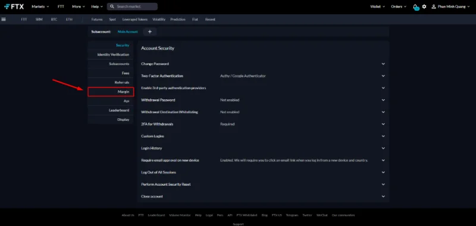Image resolution: width=476 pixels, height=226 pixels.
Task: Expand the Change Password section
Action: (x=383, y=64)
